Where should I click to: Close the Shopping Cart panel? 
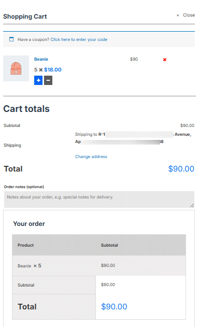point(186,15)
